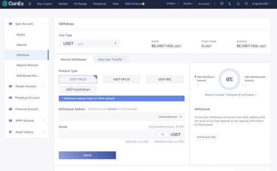277x171 pixels.
Task: Click the AMM Account icon
Action: pos(10,120)
